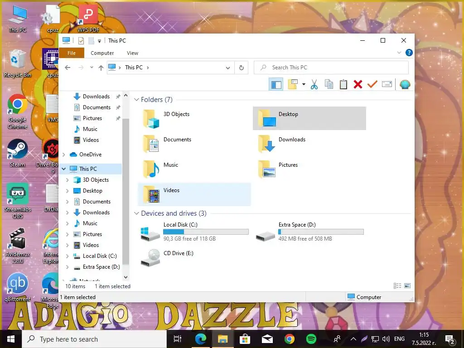Click the new folder toolbar icon
The width and height of the screenshot is (464, 348).
pyautogui.click(x=293, y=85)
